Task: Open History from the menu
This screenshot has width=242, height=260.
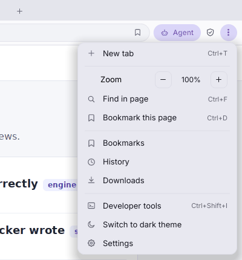Action: 157,162
